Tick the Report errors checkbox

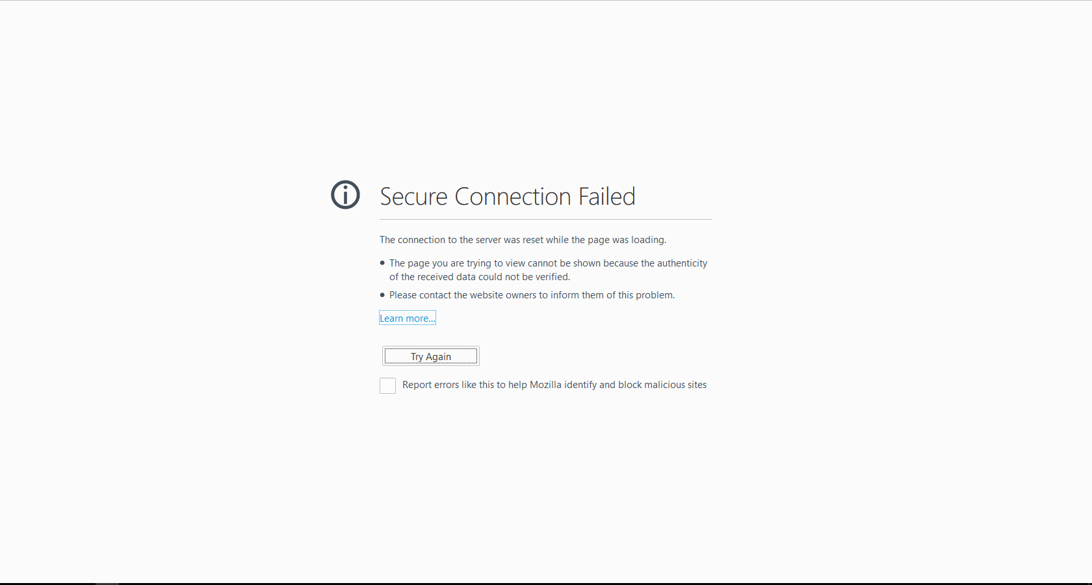click(x=387, y=385)
